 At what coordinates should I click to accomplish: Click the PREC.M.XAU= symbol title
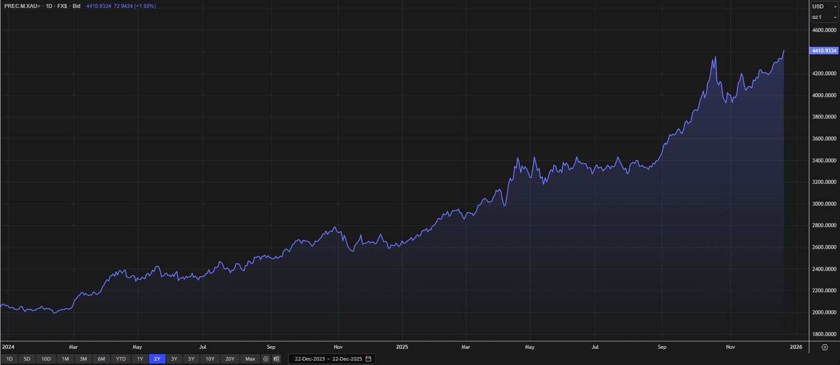coord(22,6)
